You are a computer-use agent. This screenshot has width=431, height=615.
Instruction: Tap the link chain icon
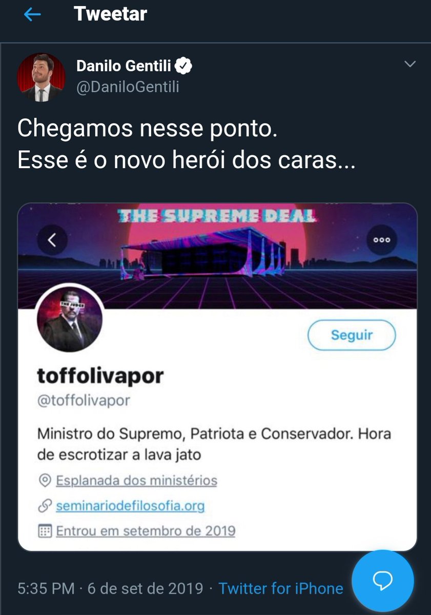click(x=45, y=506)
